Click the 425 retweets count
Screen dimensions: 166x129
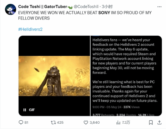pyautogui.click(x=60, y=122)
